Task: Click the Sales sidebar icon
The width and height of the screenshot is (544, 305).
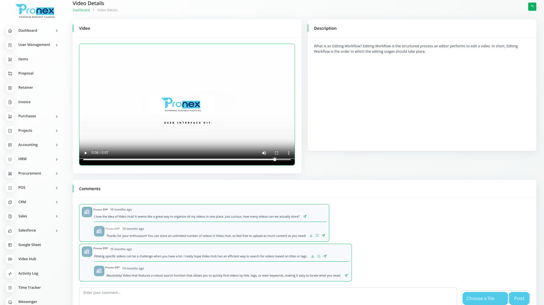Action: pos(10,216)
